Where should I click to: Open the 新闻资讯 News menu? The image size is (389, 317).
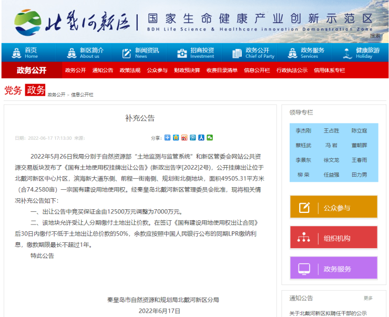(x=140, y=53)
